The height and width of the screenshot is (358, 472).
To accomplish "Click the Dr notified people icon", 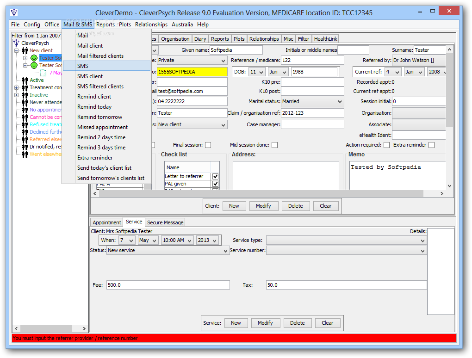I will (x=25, y=147).
